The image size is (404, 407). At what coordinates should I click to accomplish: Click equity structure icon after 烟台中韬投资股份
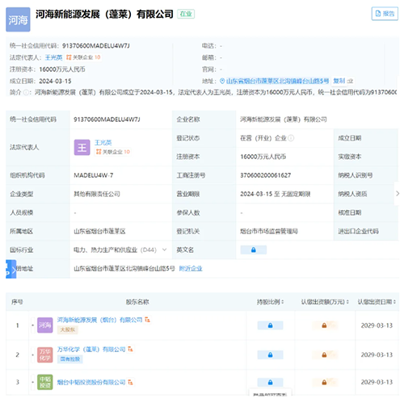click(130, 382)
